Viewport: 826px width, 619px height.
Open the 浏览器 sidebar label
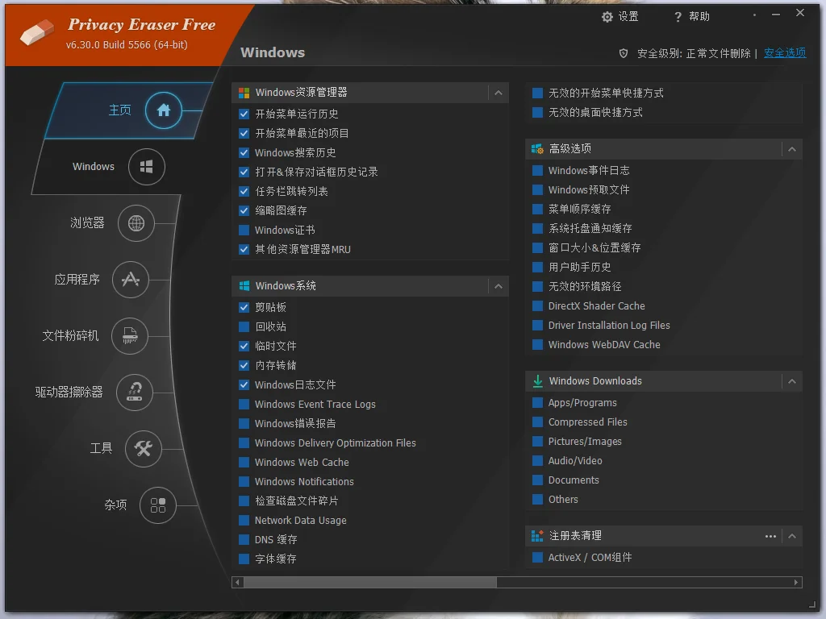[x=87, y=222]
